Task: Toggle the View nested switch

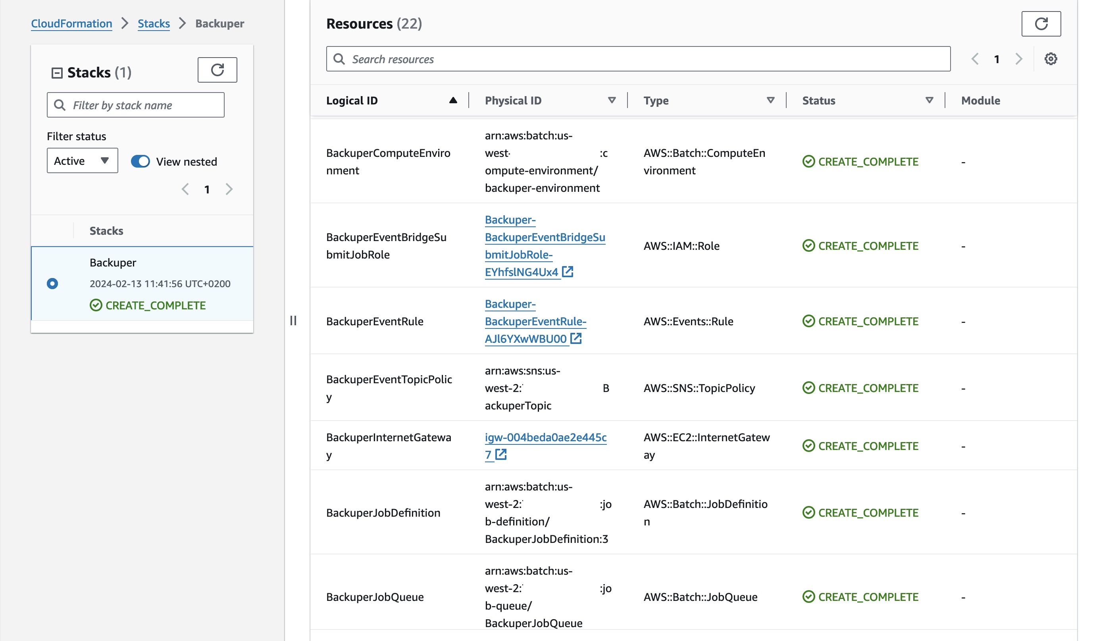Action: click(x=140, y=162)
